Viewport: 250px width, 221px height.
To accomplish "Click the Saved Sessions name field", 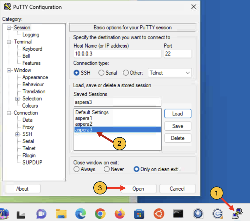I will (117, 102).
